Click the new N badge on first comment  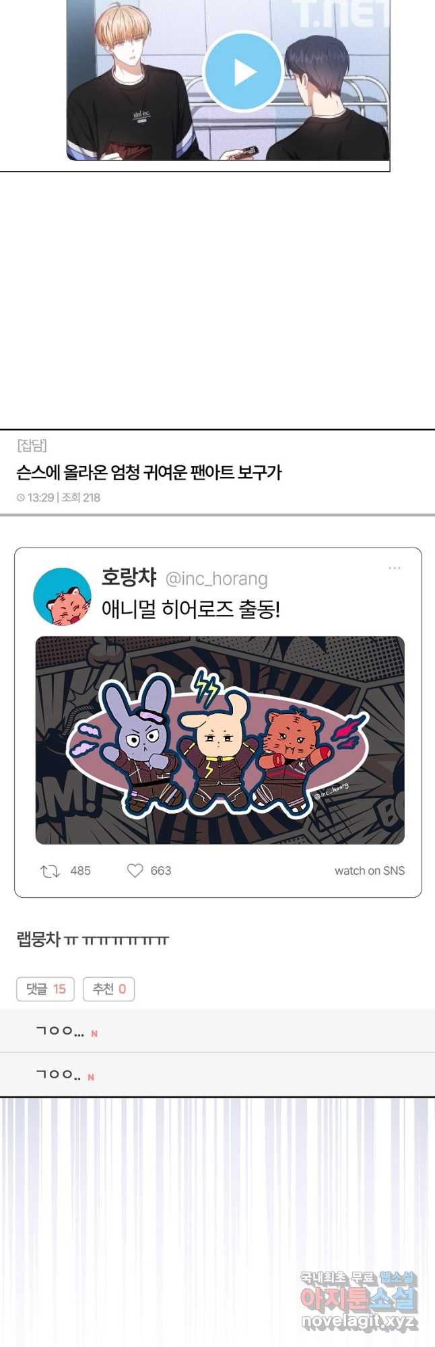tap(94, 1034)
